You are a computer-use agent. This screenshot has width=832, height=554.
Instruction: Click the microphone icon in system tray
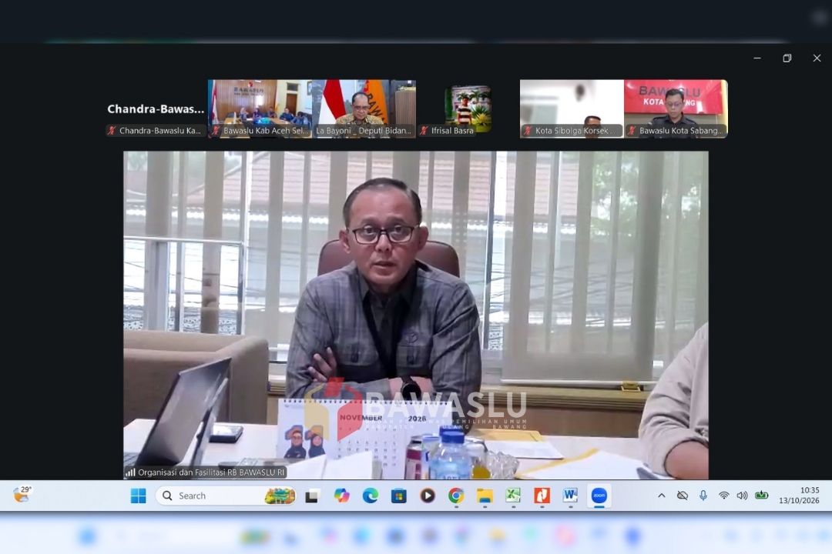[x=703, y=496]
